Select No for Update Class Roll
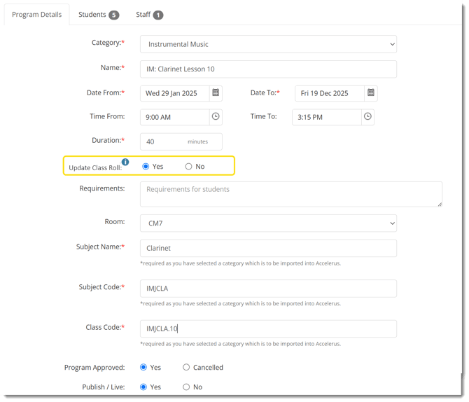The width and height of the screenshot is (469, 402). pos(188,167)
